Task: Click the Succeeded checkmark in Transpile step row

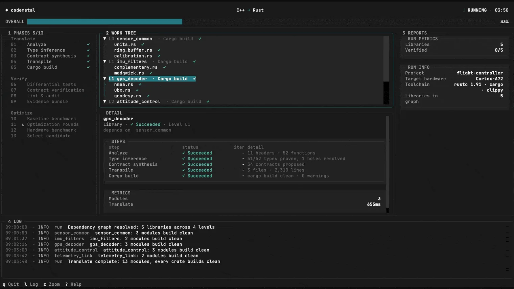Action: coord(184,170)
